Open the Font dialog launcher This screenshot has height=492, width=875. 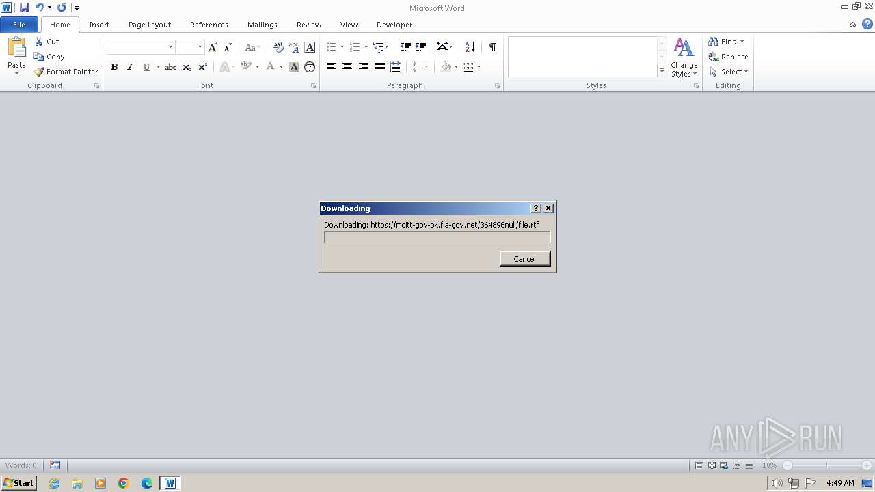click(x=313, y=86)
